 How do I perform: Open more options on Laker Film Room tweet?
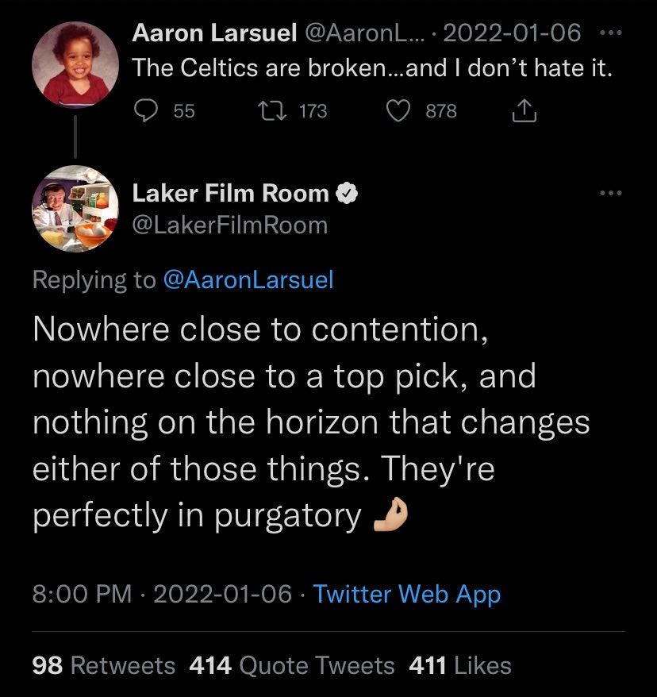pyautogui.click(x=612, y=192)
